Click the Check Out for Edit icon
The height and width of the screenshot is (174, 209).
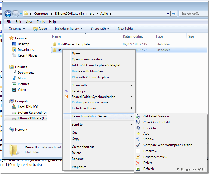click(x=138, y=122)
